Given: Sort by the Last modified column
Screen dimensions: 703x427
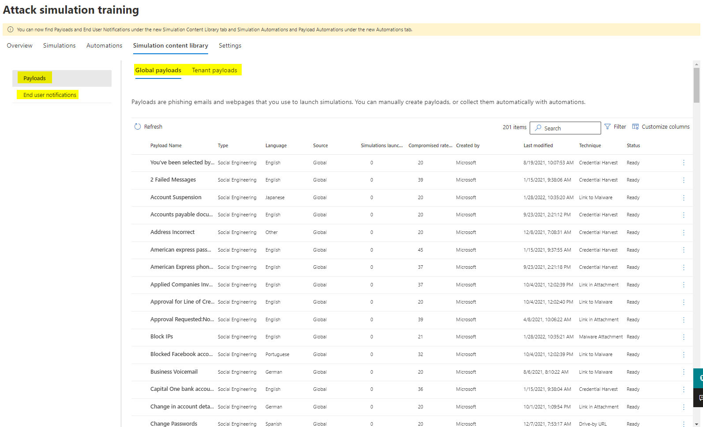Looking at the screenshot, I should pos(538,146).
